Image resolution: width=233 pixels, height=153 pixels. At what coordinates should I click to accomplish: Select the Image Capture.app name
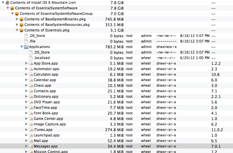(50, 124)
